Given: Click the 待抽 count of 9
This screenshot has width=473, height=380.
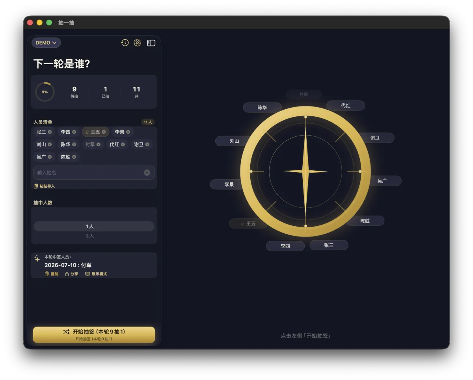Looking at the screenshot, I should (x=74, y=92).
